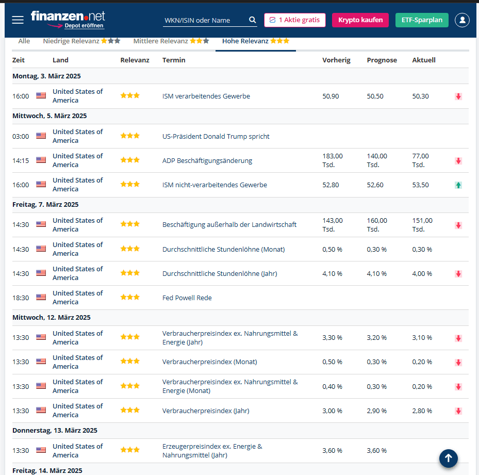Click the US flag in the 18:30 Fed Powell row
This screenshot has height=475, width=479.
[x=41, y=297]
